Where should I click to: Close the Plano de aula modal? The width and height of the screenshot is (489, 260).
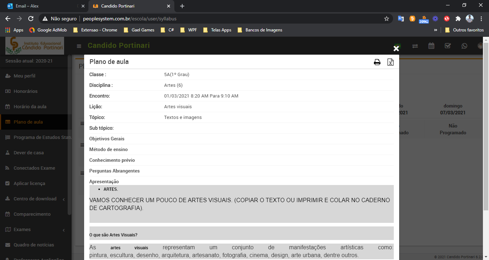click(396, 49)
